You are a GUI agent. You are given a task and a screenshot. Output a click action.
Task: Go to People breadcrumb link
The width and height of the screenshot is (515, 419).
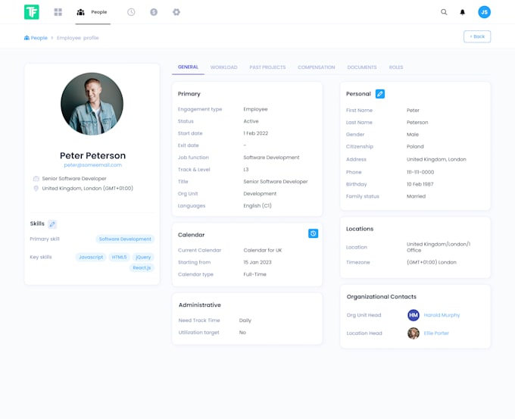pos(36,38)
